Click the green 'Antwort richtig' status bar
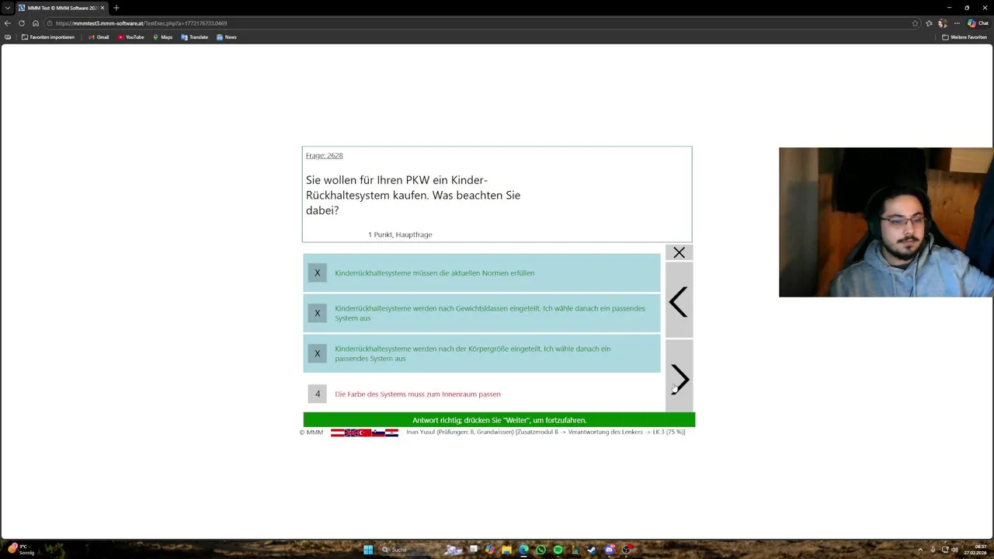 coord(499,420)
